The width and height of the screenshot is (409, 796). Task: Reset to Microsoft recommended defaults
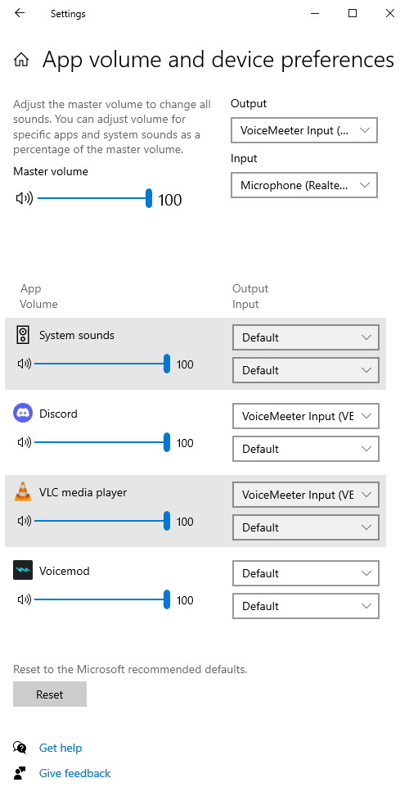click(x=50, y=694)
